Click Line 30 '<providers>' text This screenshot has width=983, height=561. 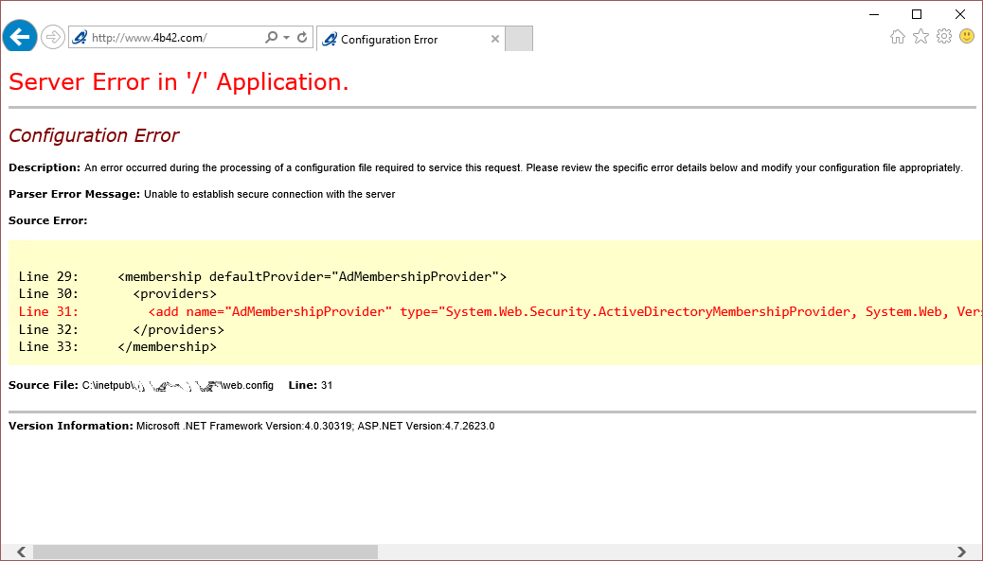click(x=175, y=293)
